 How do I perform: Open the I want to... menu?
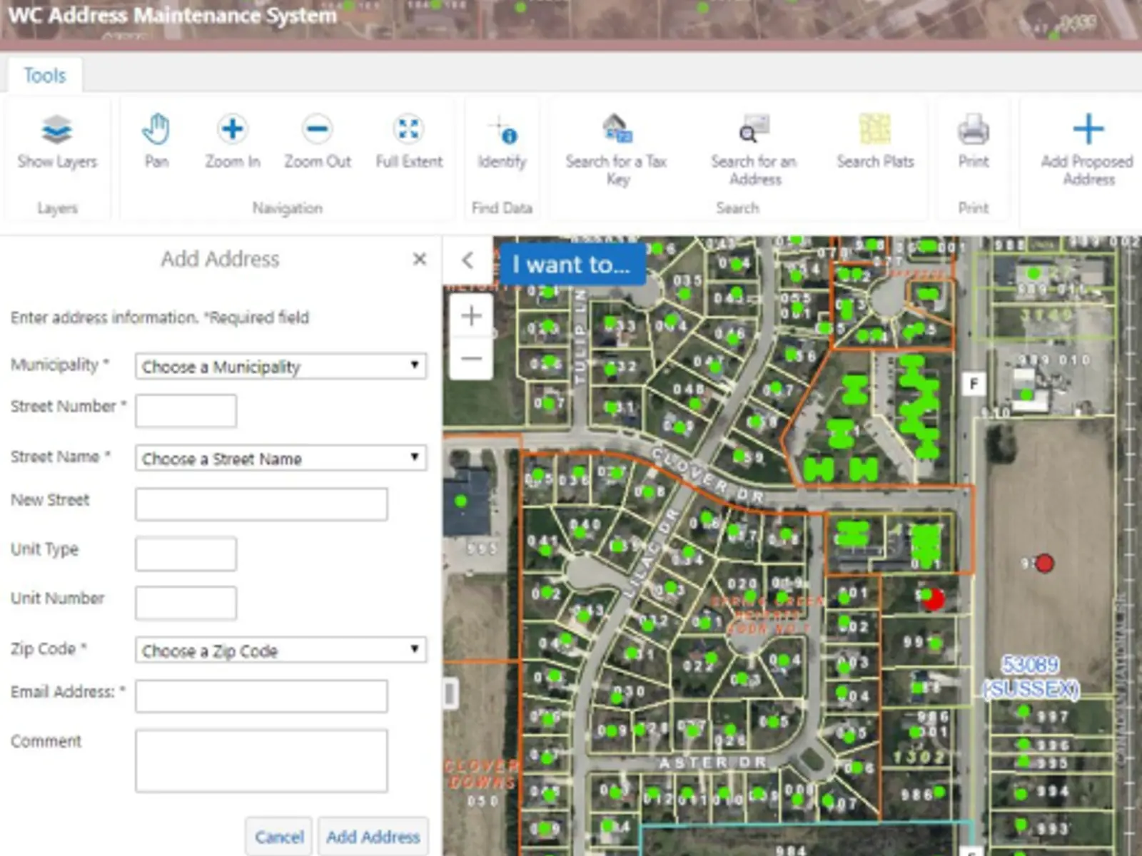[x=572, y=265]
